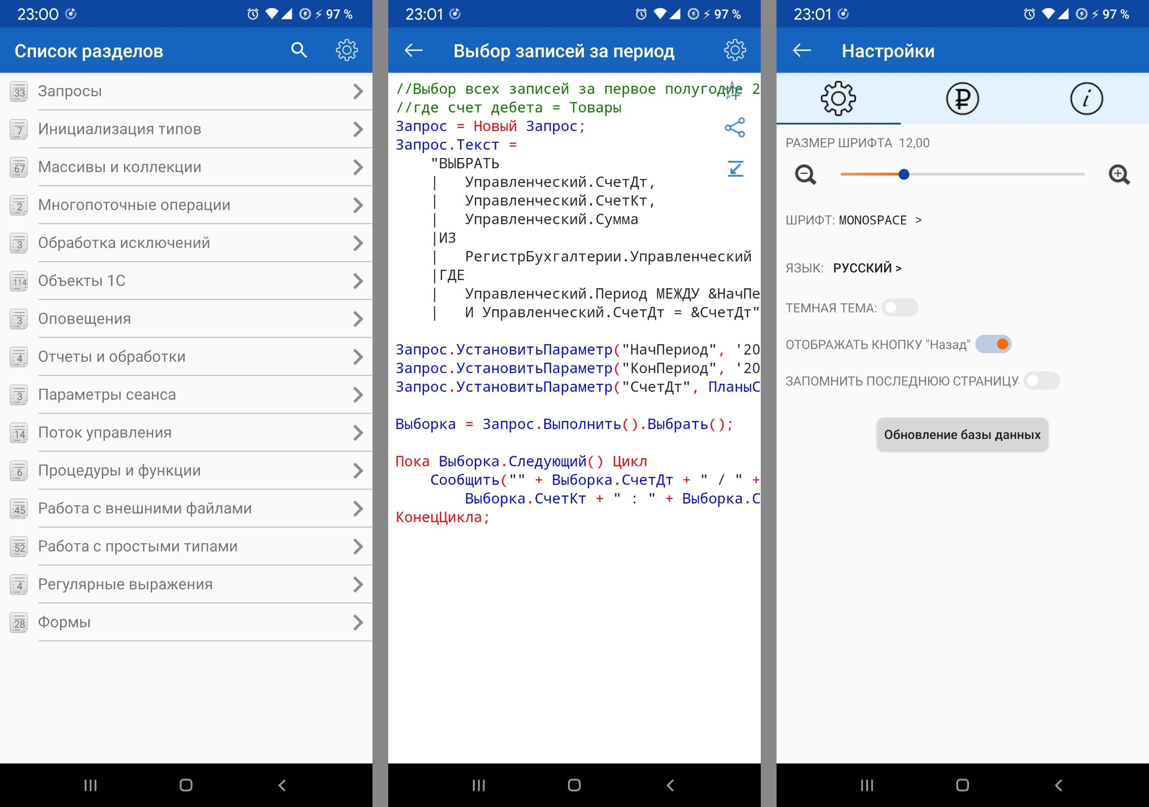Click count icon 33 beside Запросы
Screen dimensions: 1149x807
(x=19, y=92)
